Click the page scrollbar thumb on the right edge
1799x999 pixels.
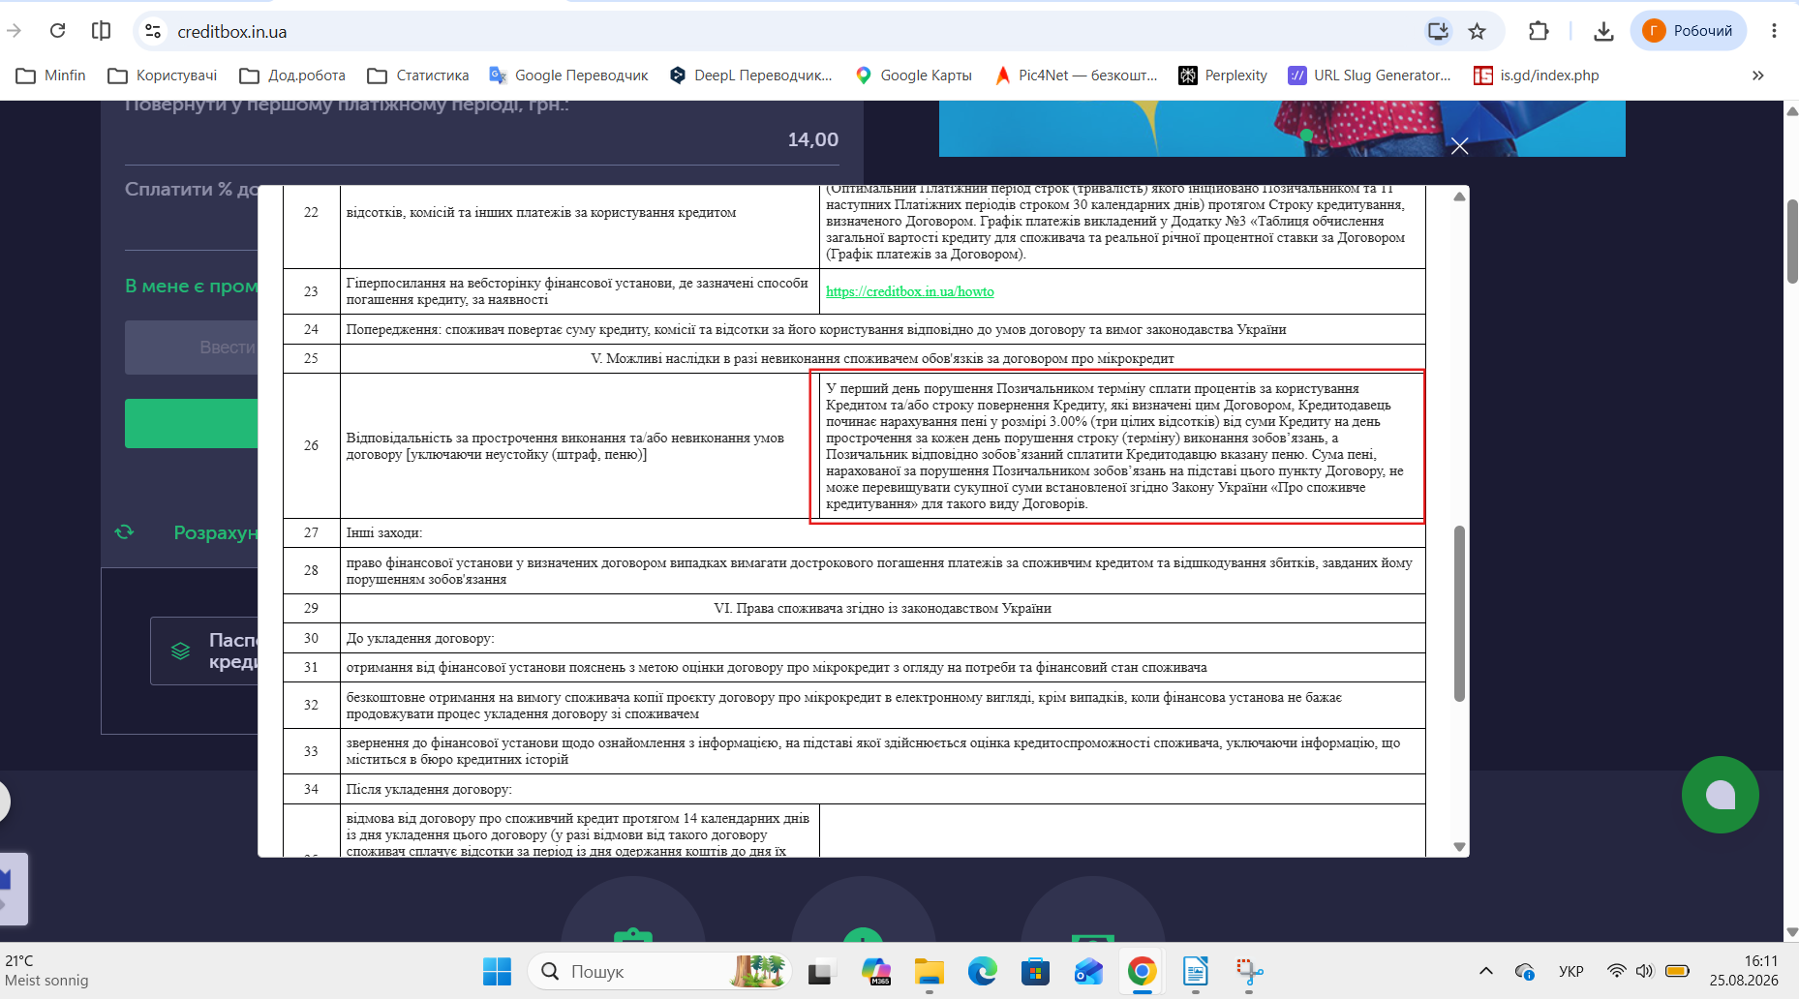coord(1791,241)
